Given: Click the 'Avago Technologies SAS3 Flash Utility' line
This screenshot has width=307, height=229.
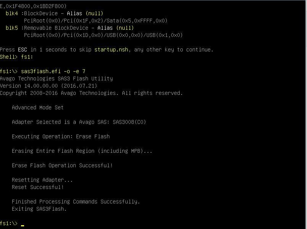Looking at the screenshot, I should (x=56, y=78).
